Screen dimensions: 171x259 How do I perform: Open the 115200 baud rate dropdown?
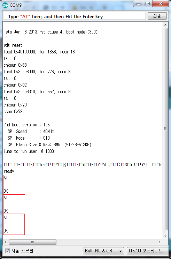tap(147, 251)
